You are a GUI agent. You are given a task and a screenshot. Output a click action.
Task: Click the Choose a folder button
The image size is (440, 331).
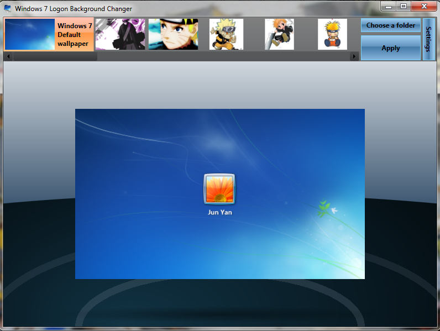pyautogui.click(x=391, y=25)
